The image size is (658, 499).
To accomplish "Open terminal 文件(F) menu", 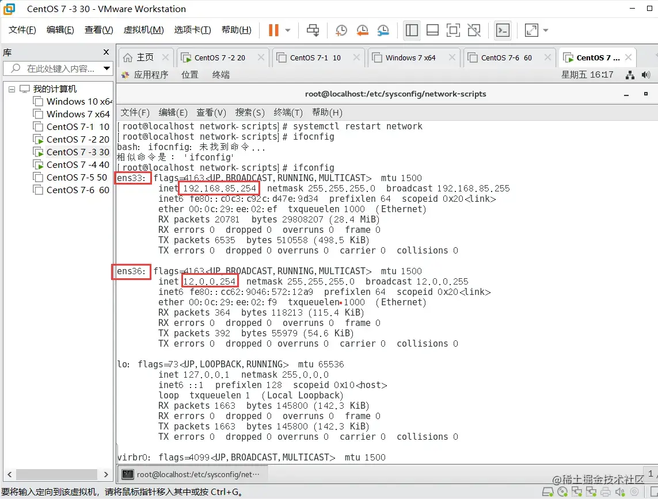I will (x=135, y=112).
